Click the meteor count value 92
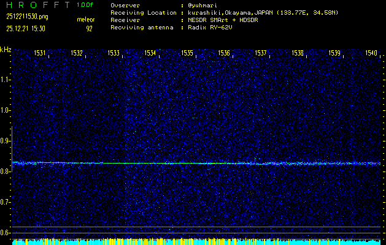The image size is (386, 245). [89, 28]
